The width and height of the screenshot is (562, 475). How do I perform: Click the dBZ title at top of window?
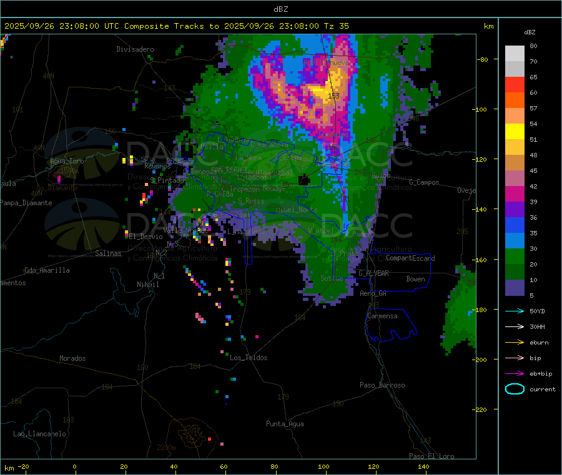(280, 9)
